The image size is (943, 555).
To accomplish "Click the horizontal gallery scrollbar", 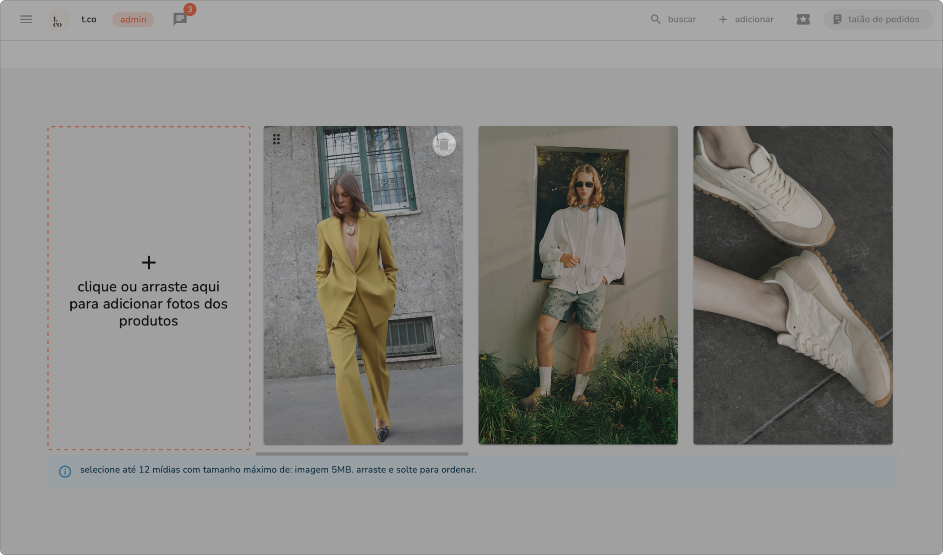I will 362,454.
